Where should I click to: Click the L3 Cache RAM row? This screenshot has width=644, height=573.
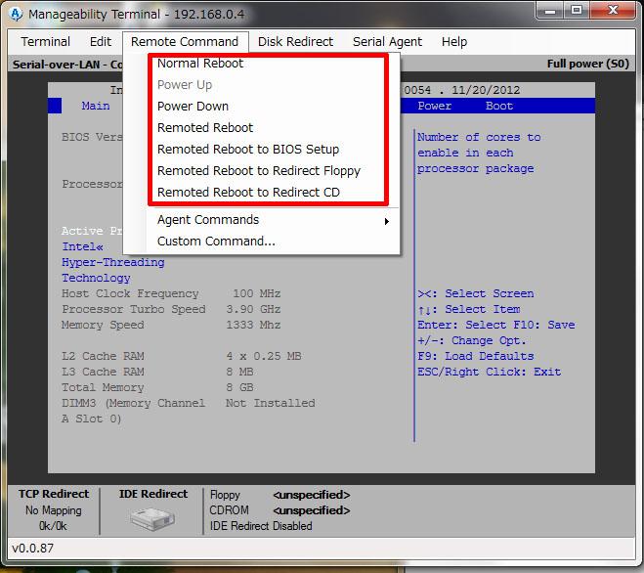click(157, 372)
